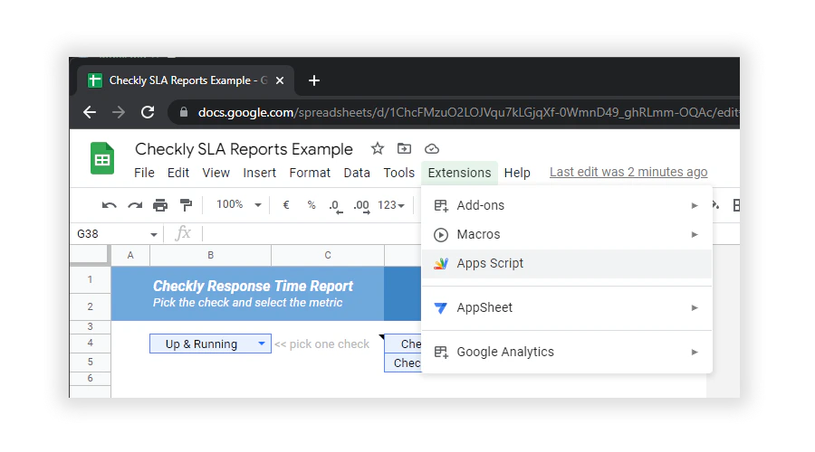This screenshot has width=815, height=452.
Task: Expand the Macros submenu
Action: coord(567,234)
